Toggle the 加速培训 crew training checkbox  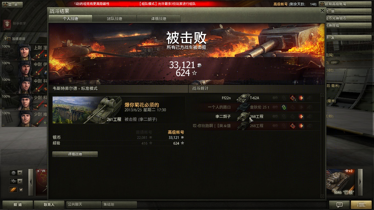pyautogui.click(x=9, y=39)
